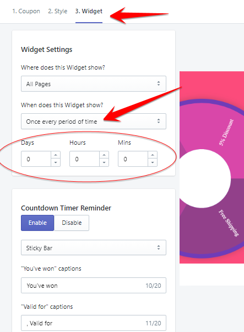Click the Mins number input field
The height and width of the screenshot is (332, 244).
point(133,159)
